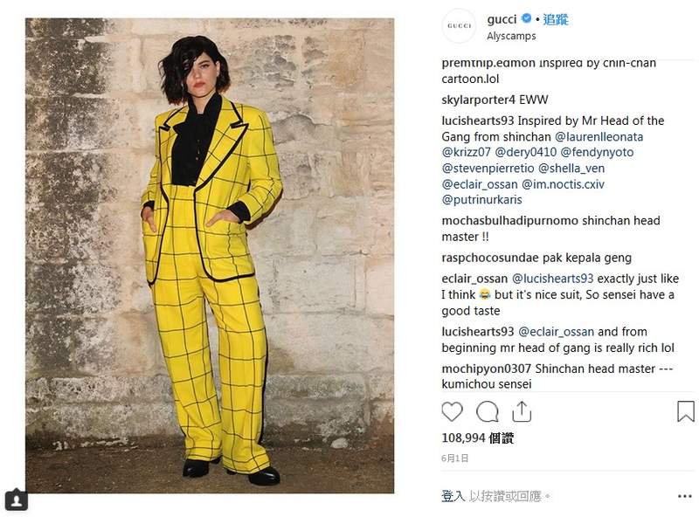
Task: Open the eclair_ossan commenter profile
Action: pos(474,279)
